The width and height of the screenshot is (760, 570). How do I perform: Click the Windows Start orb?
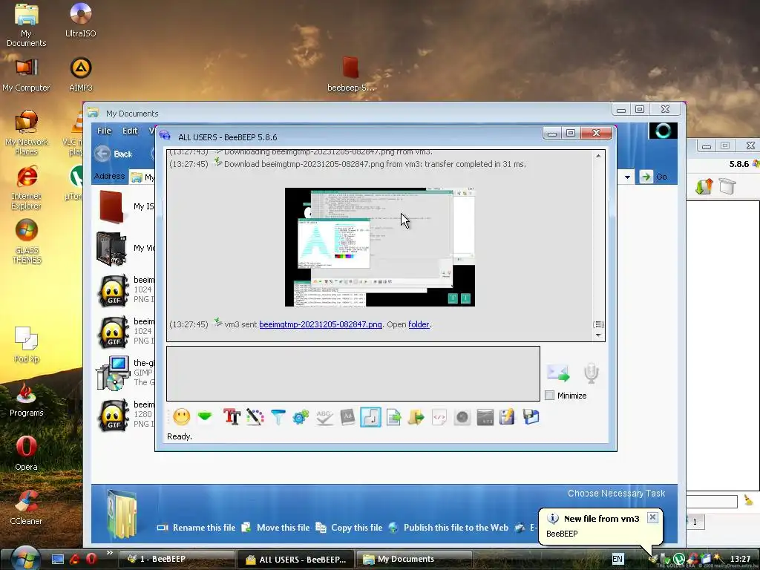tap(25, 558)
